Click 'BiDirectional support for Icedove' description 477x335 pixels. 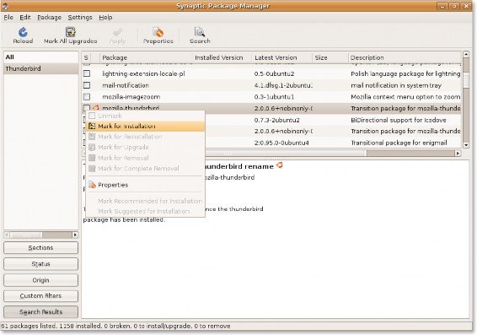pyautogui.click(x=399, y=120)
